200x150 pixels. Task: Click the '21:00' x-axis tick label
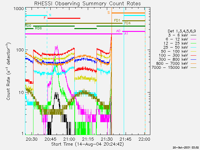[x=69, y=139]
